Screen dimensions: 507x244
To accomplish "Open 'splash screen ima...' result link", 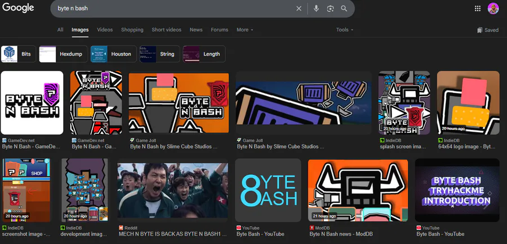I will coord(403,147).
